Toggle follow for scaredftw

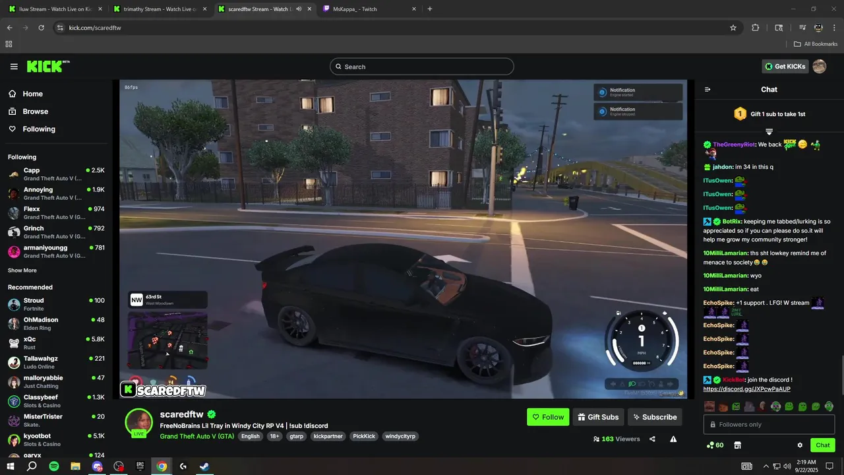(x=548, y=417)
